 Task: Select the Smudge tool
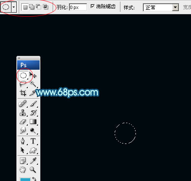pos(22,130)
